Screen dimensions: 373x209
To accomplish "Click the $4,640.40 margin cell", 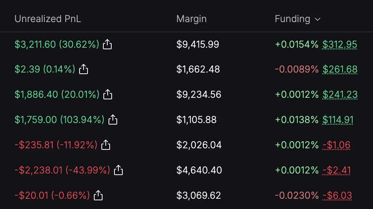I will (x=199, y=170).
